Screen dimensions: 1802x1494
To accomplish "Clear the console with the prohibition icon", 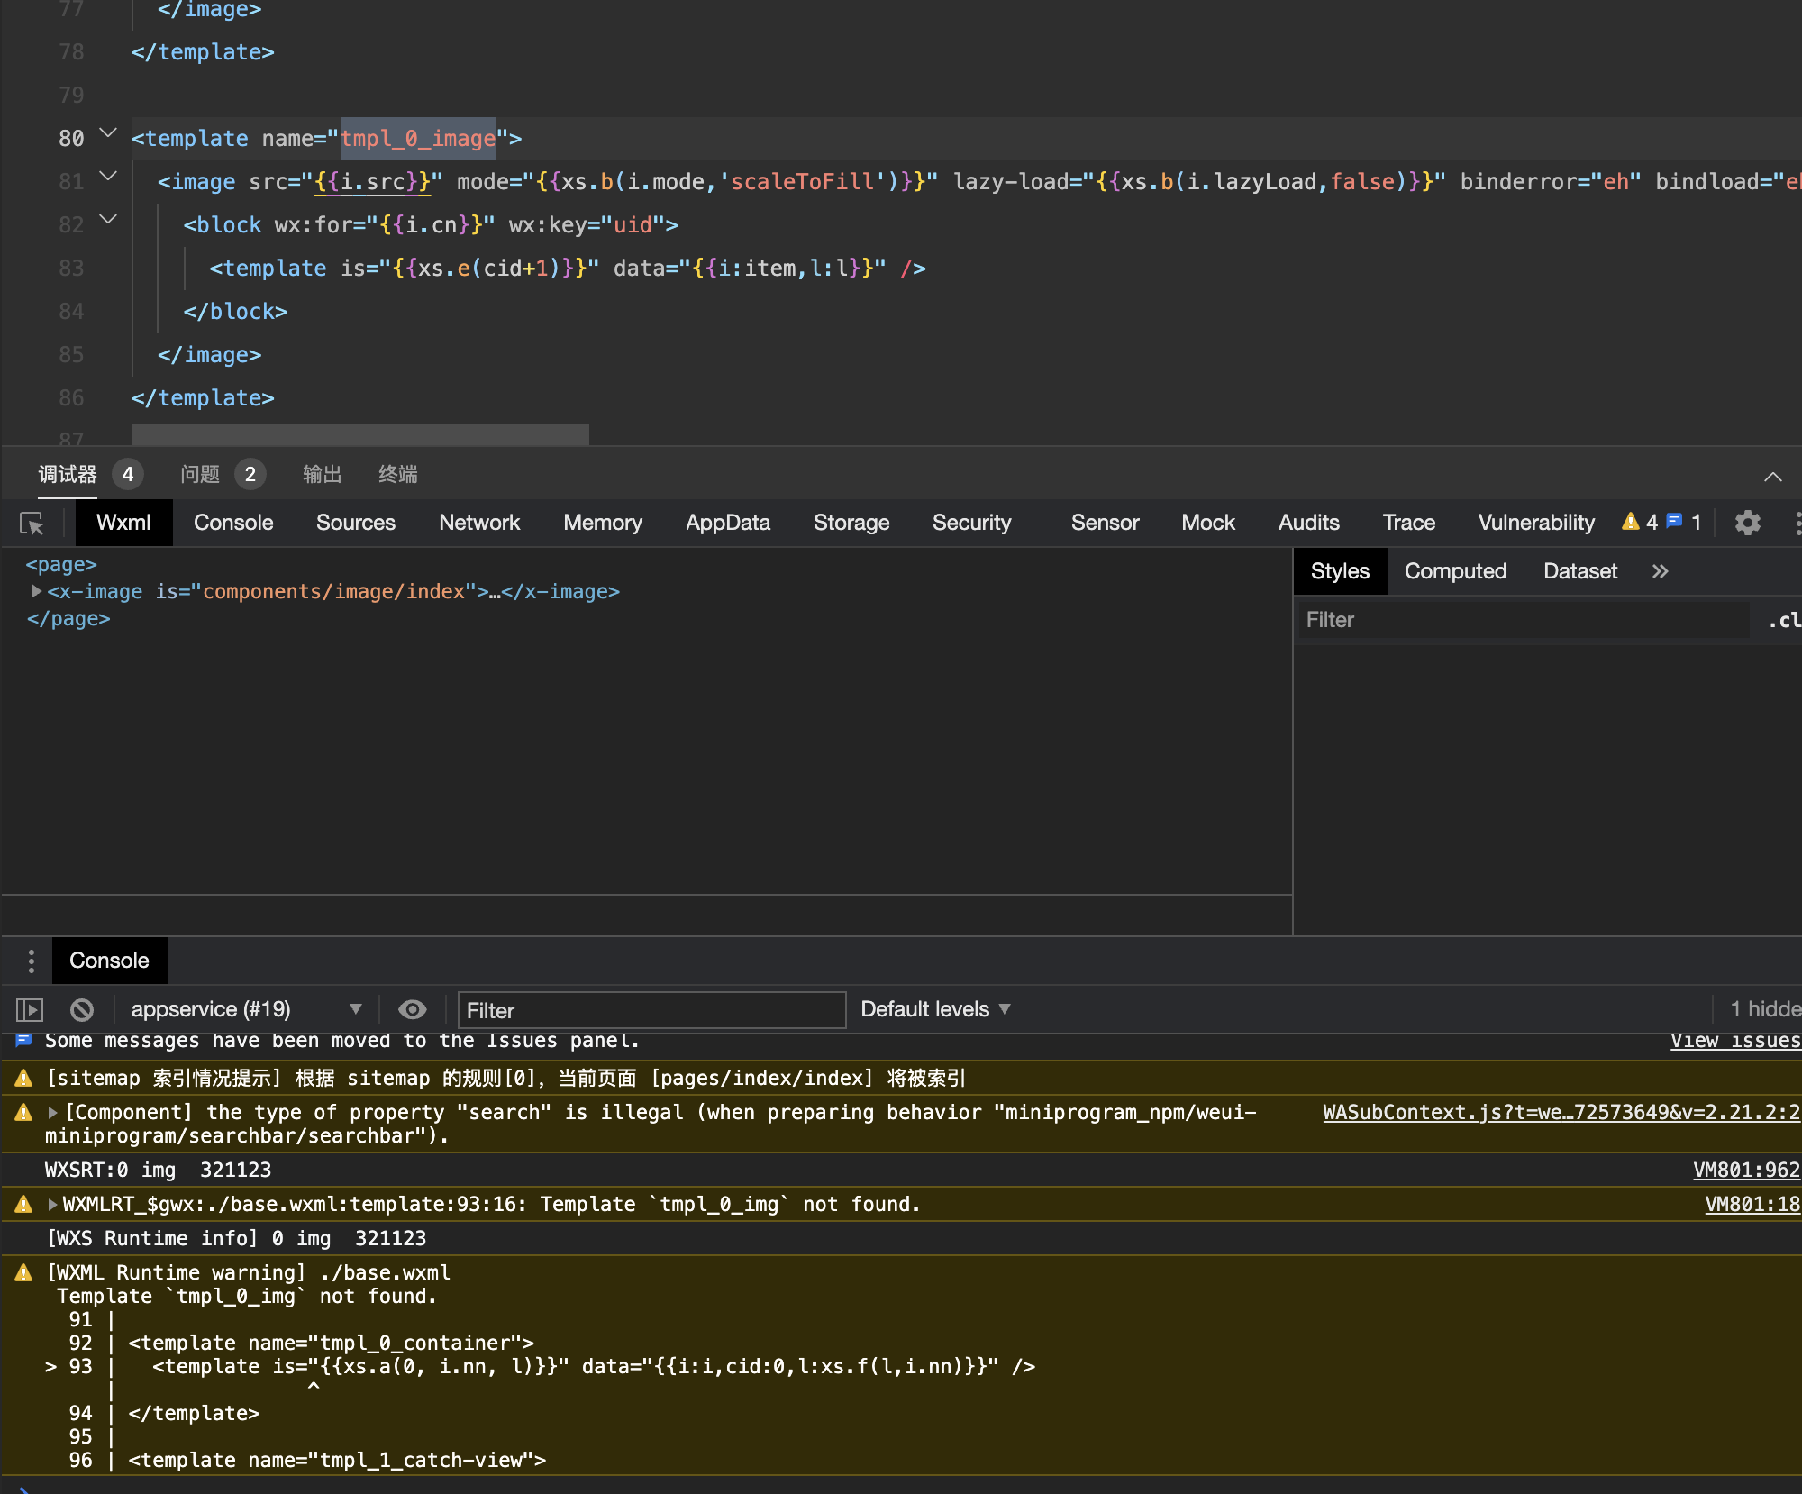I will [81, 1009].
